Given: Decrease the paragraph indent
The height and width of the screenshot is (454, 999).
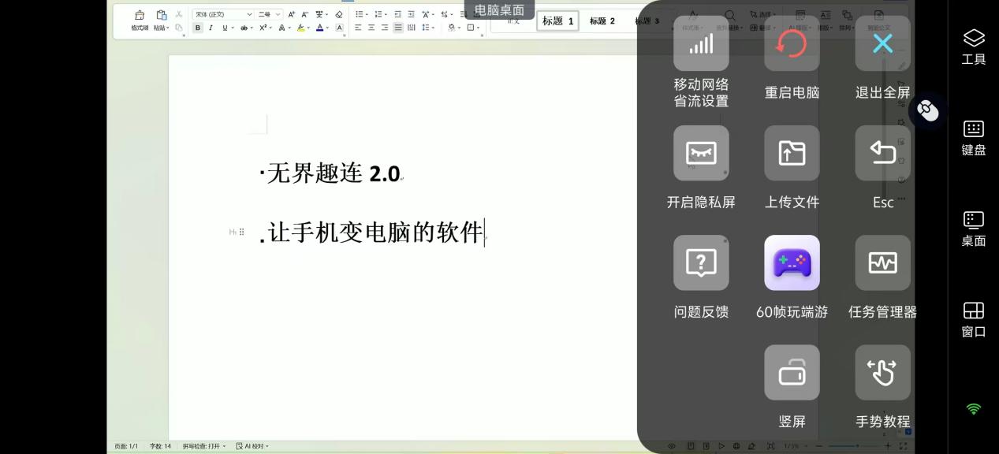Looking at the screenshot, I should (397, 14).
